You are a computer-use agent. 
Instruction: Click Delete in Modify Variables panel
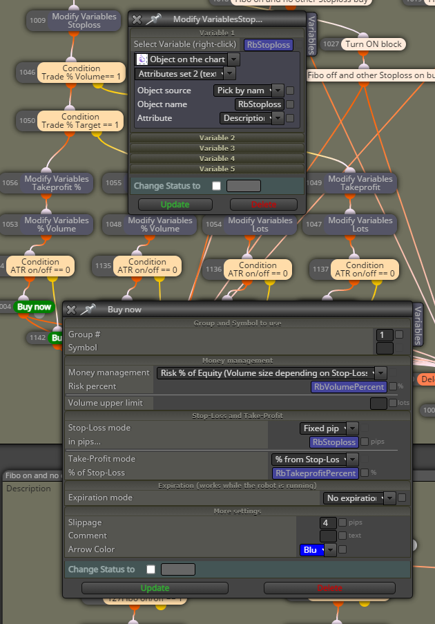pos(264,205)
